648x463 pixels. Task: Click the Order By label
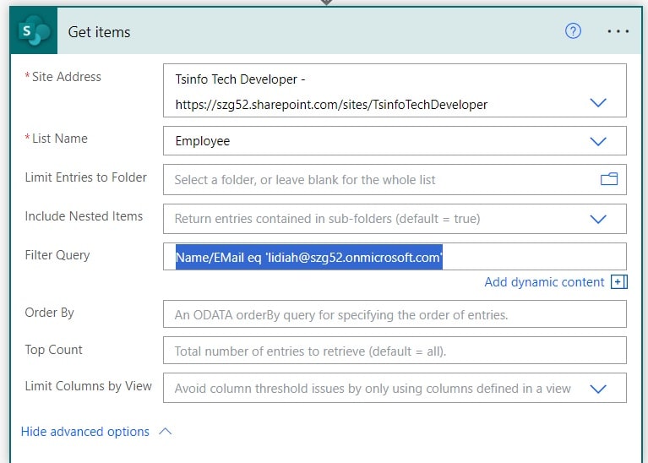[49, 313]
